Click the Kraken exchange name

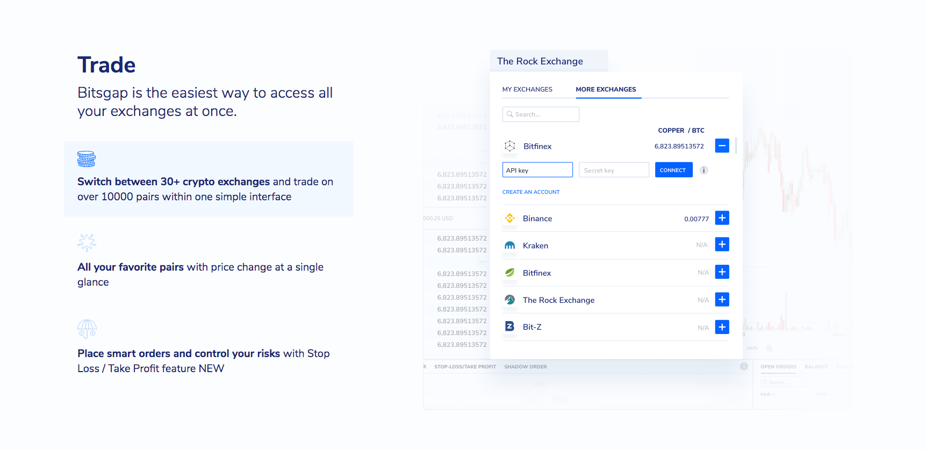[535, 245]
